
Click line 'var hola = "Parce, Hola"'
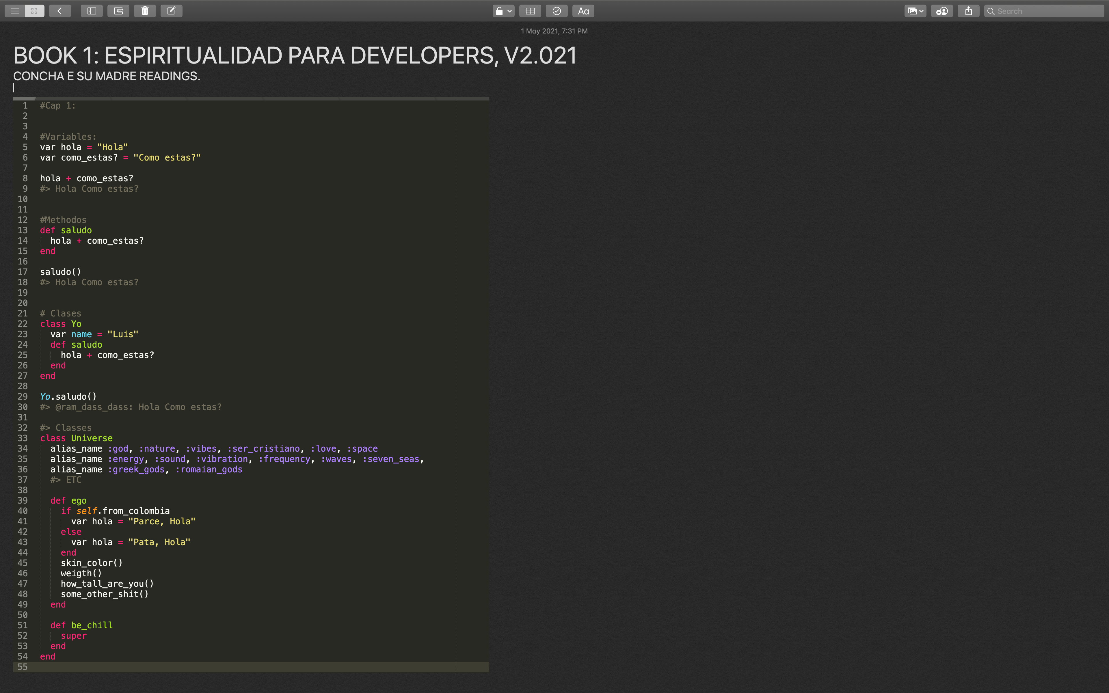[133, 521]
